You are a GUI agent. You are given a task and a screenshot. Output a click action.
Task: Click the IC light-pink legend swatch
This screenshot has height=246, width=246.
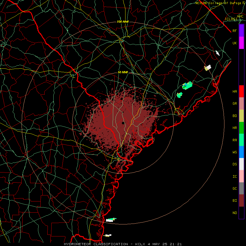pos(241,176)
